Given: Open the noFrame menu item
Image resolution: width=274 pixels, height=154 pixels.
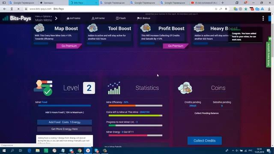Looking at the screenshot, I should tap(74, 18).
